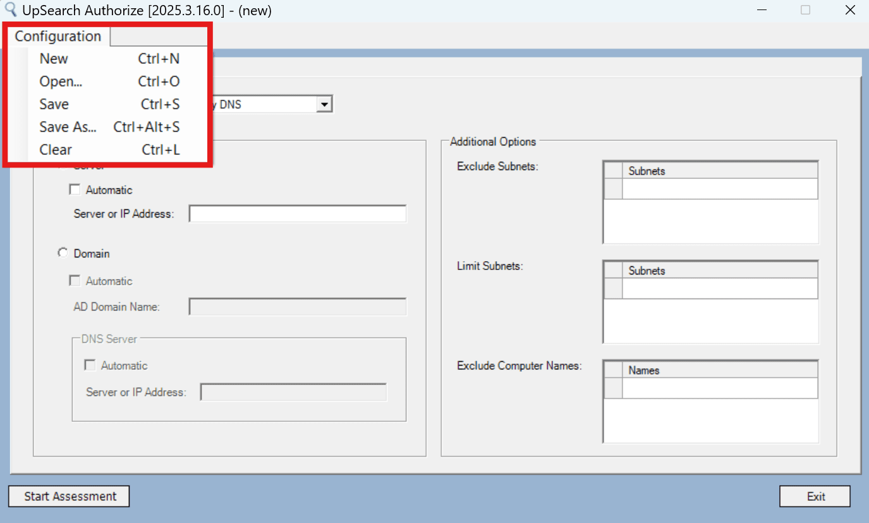Click the Start Assessment button

(x=68, y=496)
